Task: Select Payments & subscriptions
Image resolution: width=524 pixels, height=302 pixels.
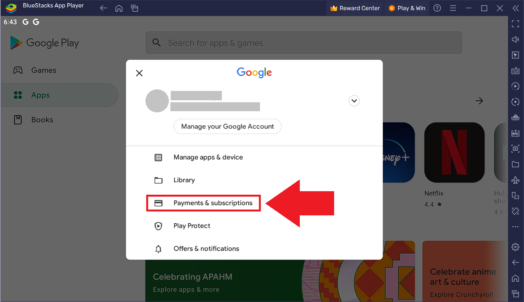Action: (x=204, y=203)
